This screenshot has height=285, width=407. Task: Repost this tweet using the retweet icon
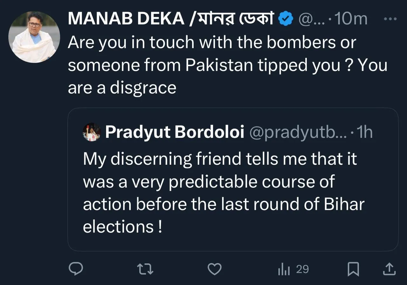point(145,269)
